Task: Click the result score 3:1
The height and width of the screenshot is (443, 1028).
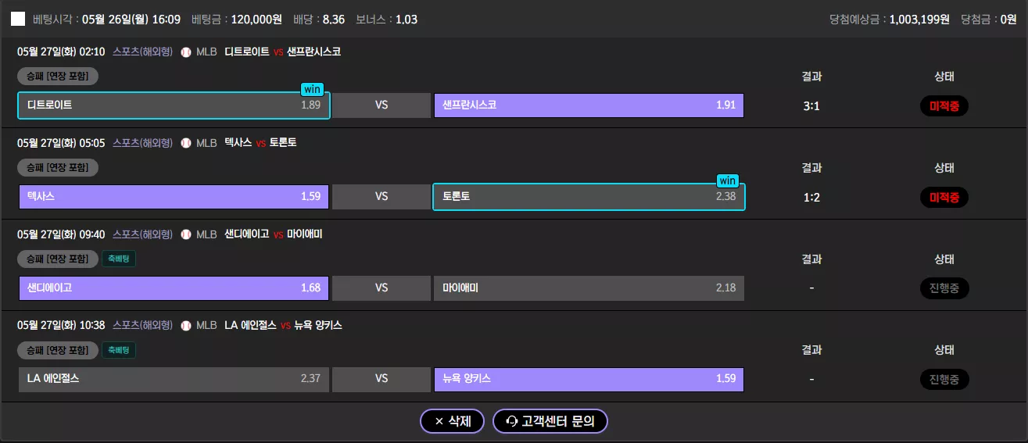Action: click(x=811, y=106)
